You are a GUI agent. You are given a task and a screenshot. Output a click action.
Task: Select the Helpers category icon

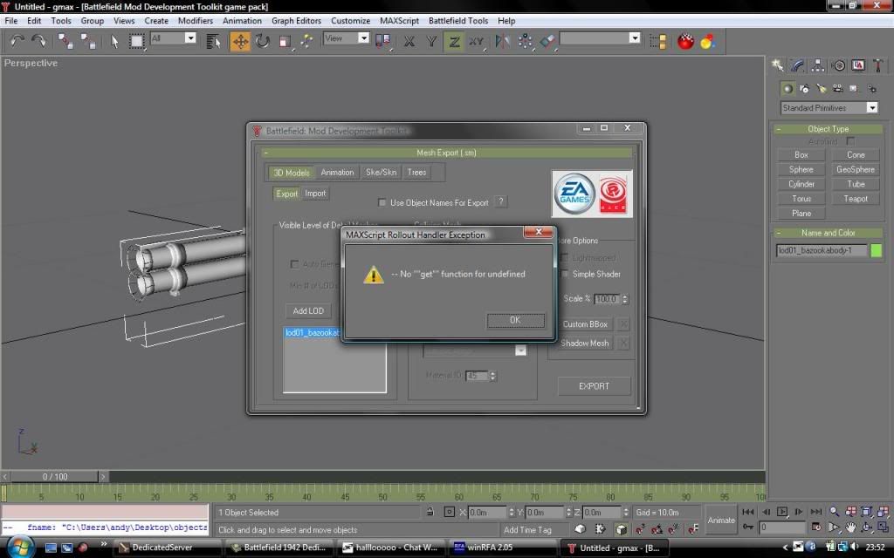854,88
